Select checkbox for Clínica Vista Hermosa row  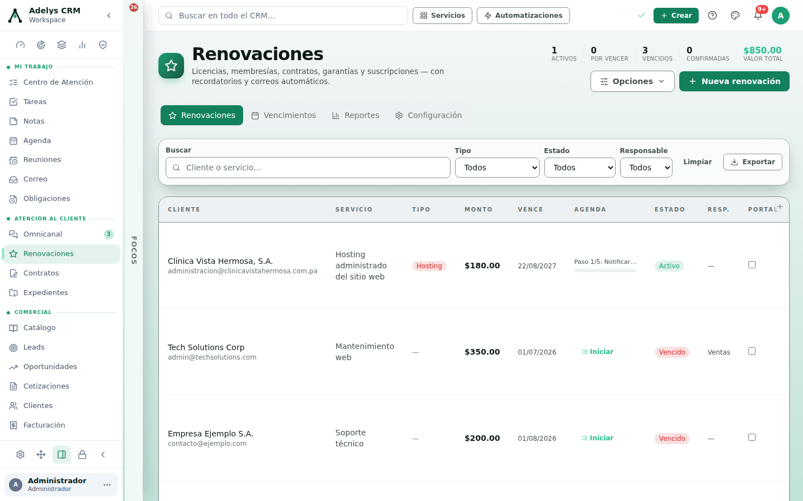[752, 265]
